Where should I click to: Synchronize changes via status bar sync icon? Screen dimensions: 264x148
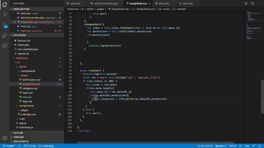[x=19, y=146]
